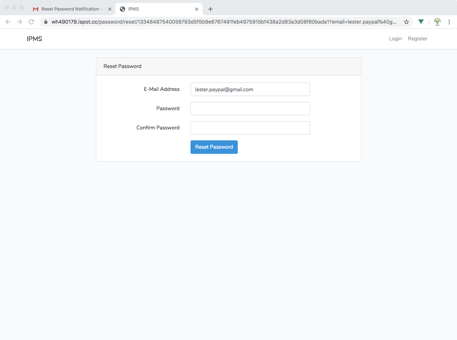Click the browser forward arrow
The width and height of the screenshot is (457, 340).
(x=20, y=22)
